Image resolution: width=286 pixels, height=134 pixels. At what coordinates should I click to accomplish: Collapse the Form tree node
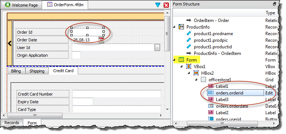click(x=174, y=60)
